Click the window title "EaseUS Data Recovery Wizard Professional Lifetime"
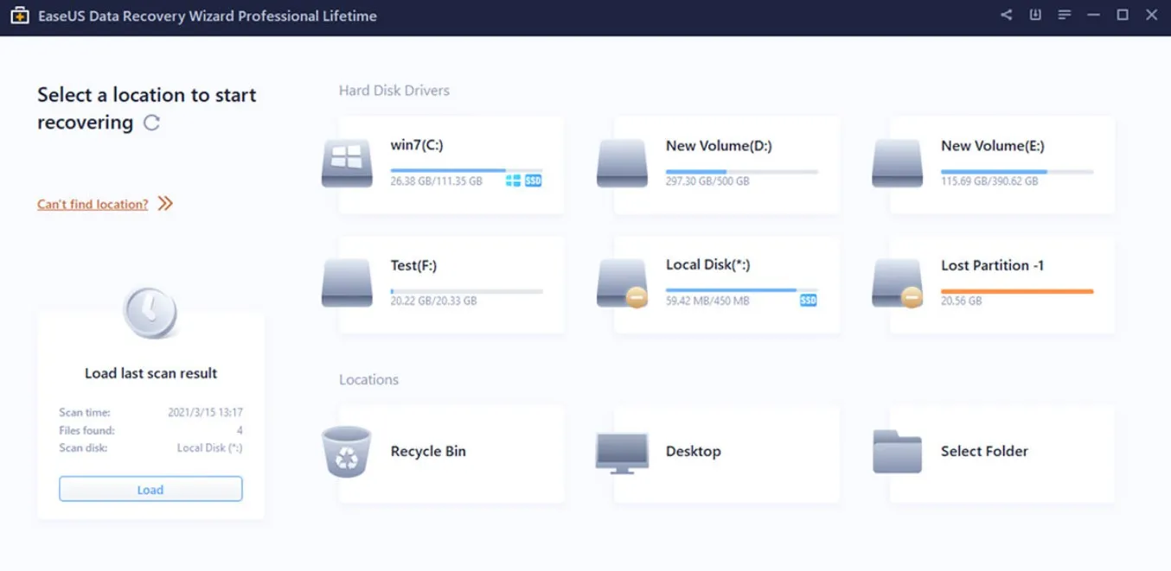 [208, 16]
